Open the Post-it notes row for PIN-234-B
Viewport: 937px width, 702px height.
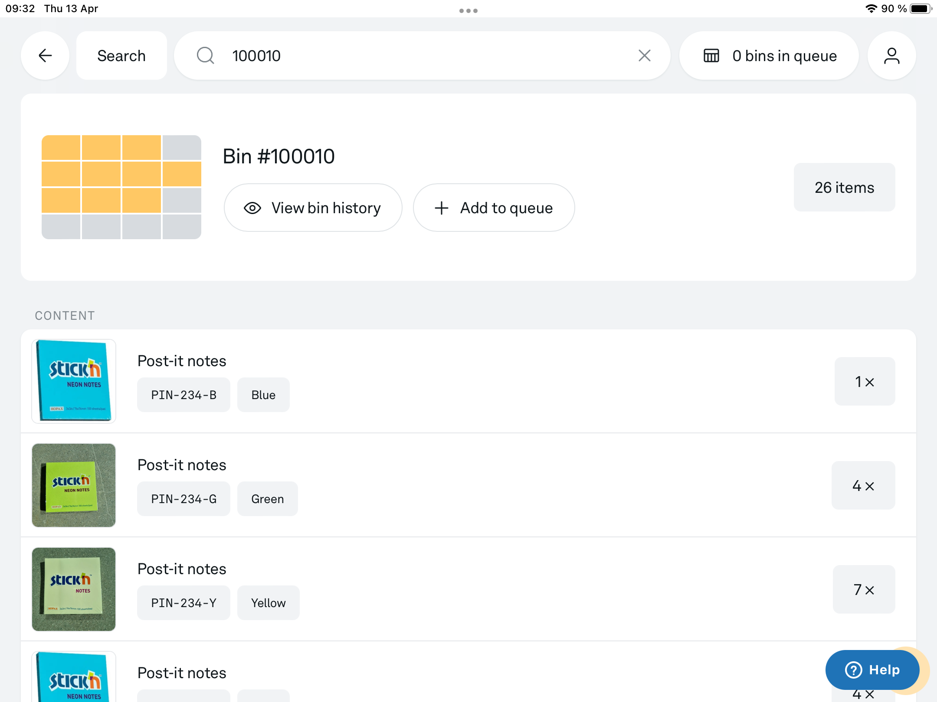pos(468,381)
